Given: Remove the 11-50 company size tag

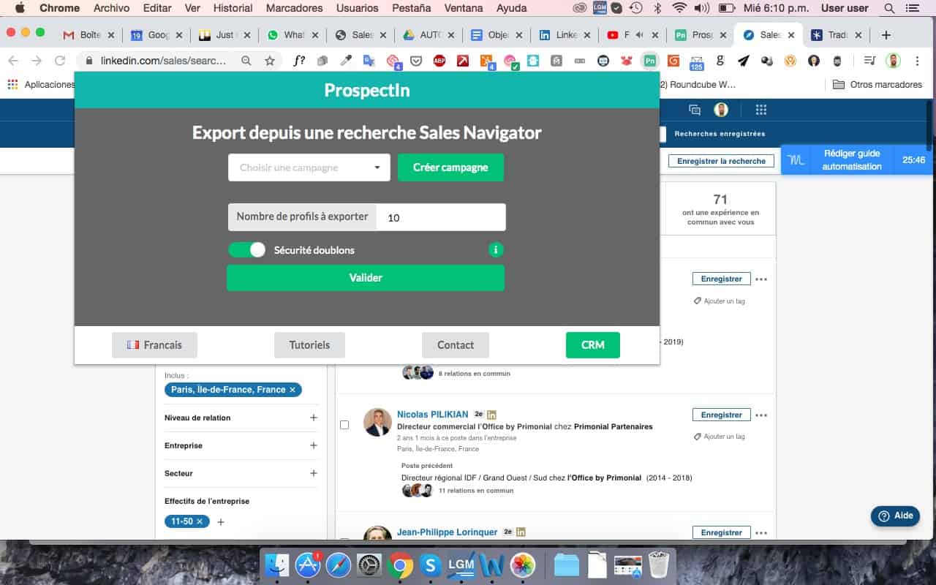Looking at the screenshot, I should [200, 521].
